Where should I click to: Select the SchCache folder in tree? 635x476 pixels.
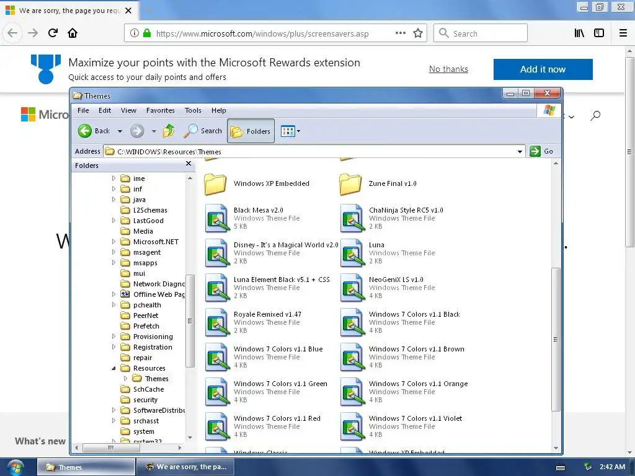148,389
